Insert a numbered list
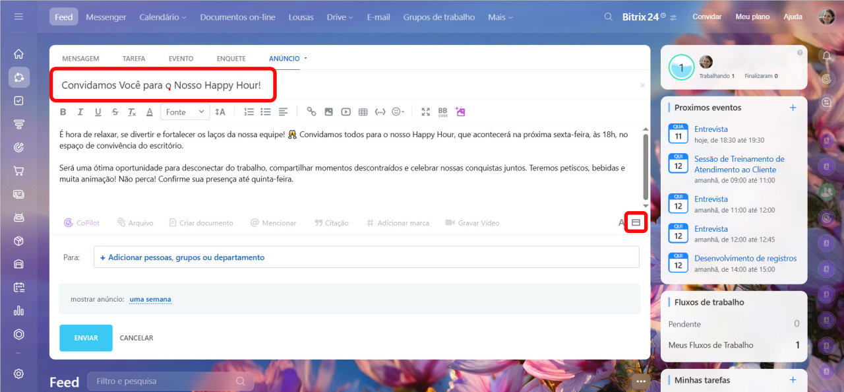 pyautogui.click(x=249, y=112)
